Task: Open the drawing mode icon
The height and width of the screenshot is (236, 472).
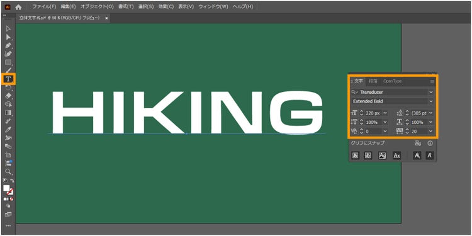Action: [x=8, y=206]
